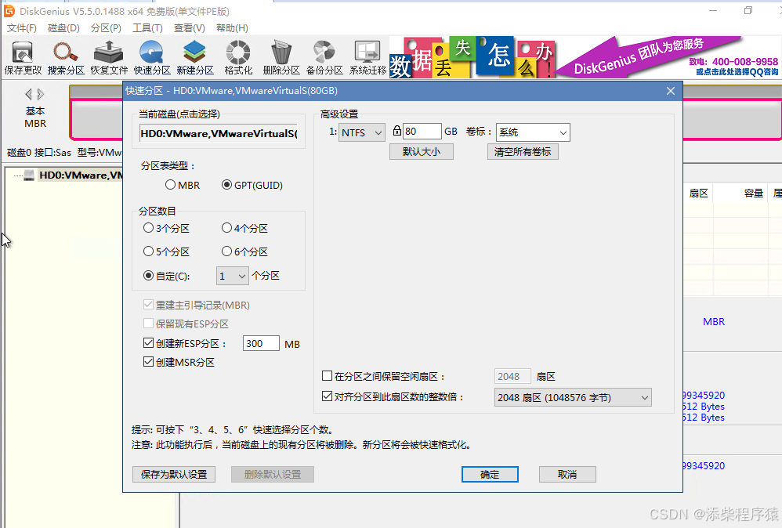Viewport: 782px width, 528px height.
Task: Click the 当前磁盘 HD0:VMware disk selector
Action: pyautogui.click(x=219, y=133)
